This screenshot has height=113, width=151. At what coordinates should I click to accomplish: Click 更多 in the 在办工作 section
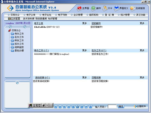pos(143,51)
